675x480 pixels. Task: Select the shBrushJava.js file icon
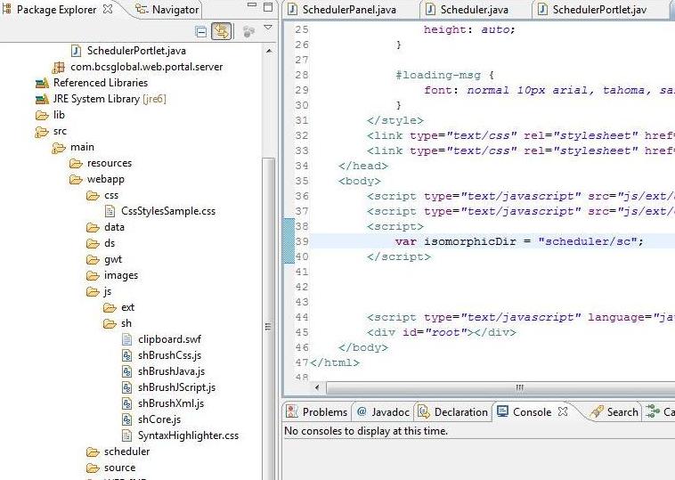point(126,371)
